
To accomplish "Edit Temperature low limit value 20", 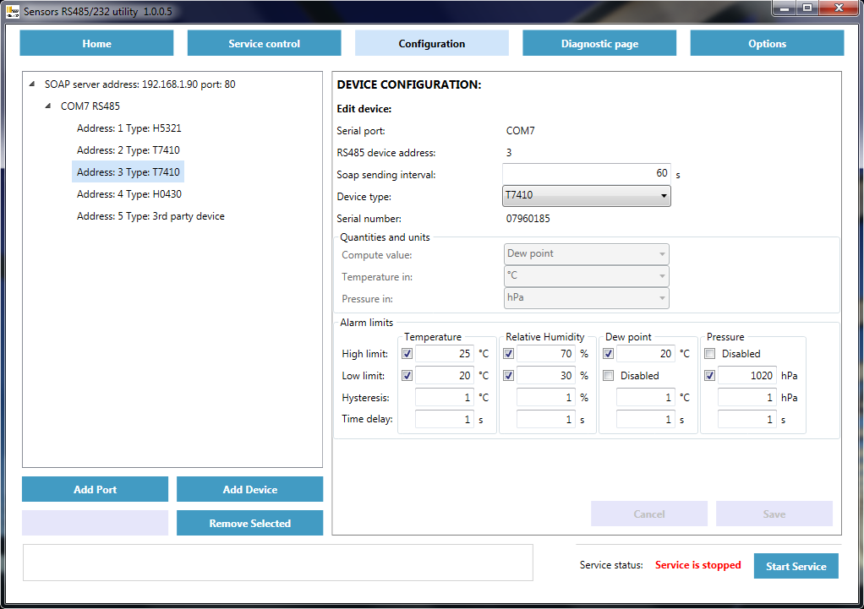I will pos(444,376).
